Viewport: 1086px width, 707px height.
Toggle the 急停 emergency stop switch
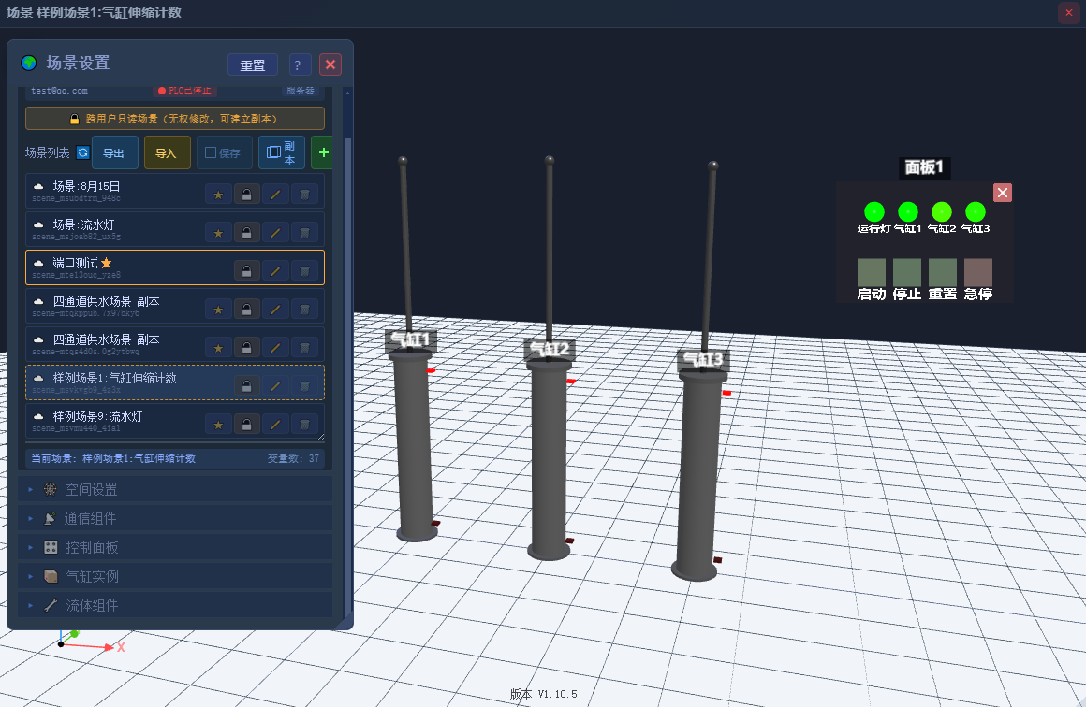coord(978,272)
